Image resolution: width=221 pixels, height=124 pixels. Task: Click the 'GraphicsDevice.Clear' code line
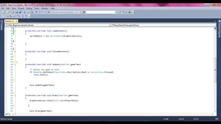54,101
